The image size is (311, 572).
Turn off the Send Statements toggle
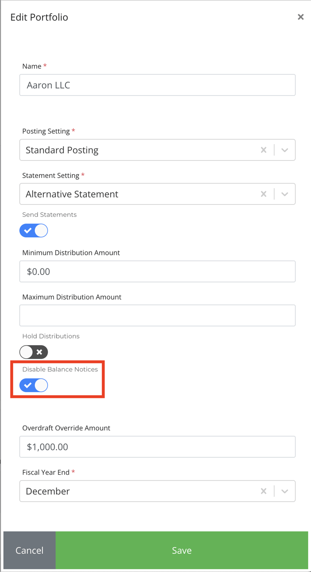click(34, 231)
